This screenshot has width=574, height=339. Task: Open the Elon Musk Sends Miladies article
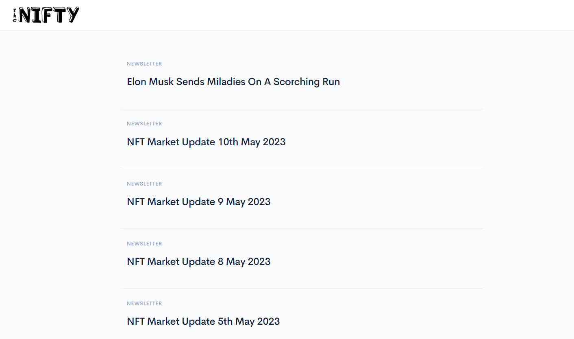tap(233, 82)
